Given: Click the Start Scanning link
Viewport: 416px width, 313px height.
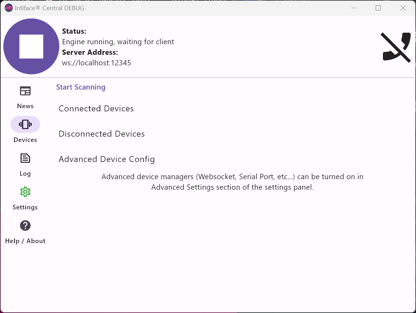Looking at the screenshot, I should [x=81, y=87].
